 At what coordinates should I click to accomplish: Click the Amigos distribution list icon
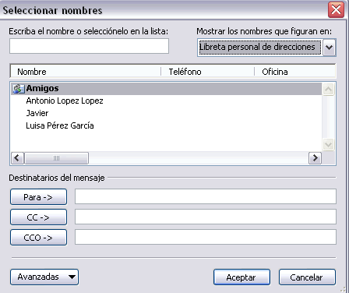coord(18,89)
